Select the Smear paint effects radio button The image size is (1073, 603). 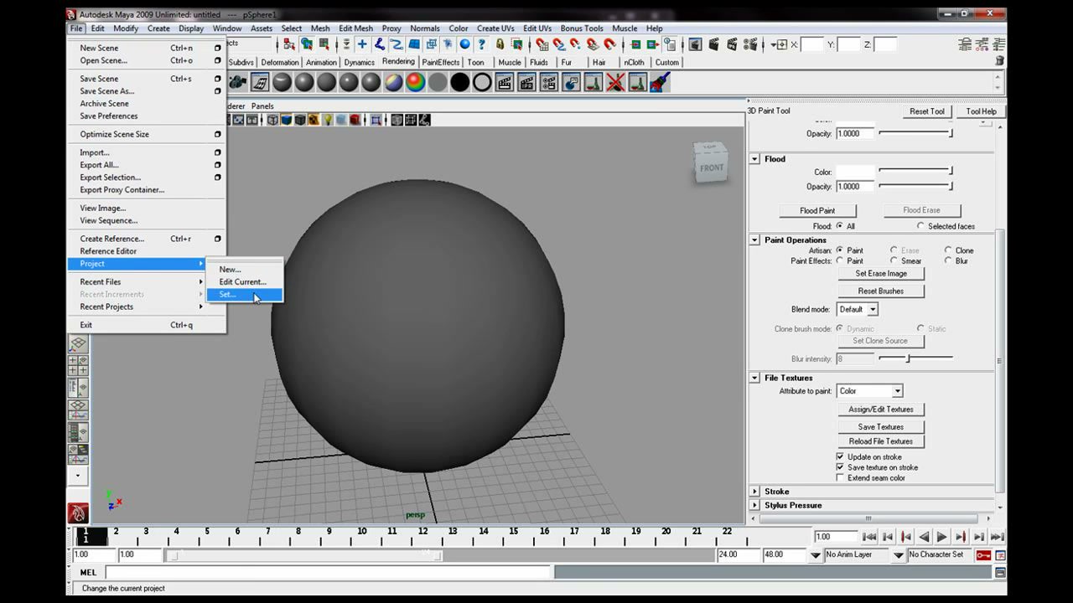point(894,260)
